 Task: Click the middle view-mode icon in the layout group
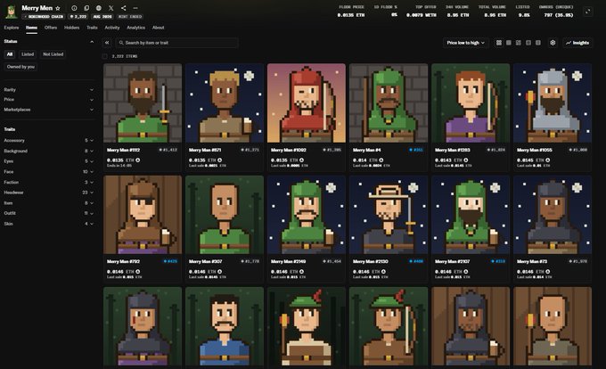coord(519,43)
